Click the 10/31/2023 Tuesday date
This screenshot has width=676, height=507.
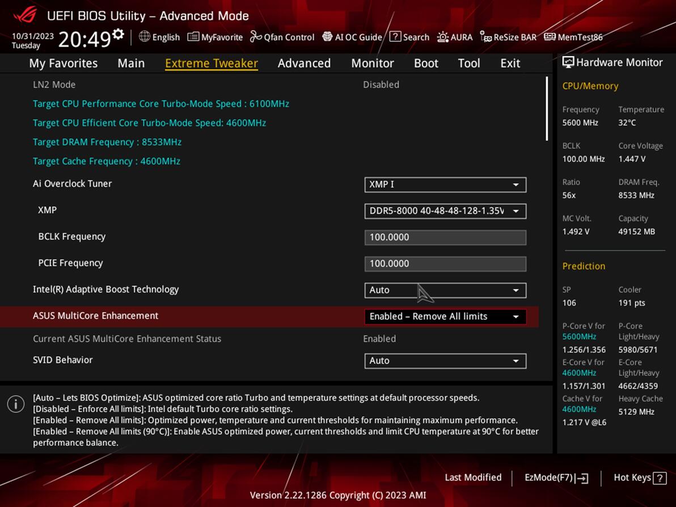click(32, 40)
